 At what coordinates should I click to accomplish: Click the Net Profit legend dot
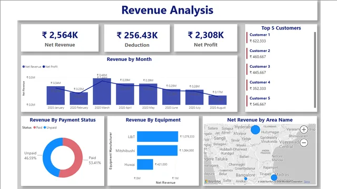click(44, 67)
